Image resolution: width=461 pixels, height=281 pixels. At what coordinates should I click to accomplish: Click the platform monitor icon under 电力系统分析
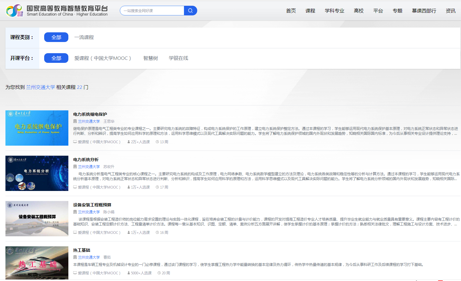(75, 187)
